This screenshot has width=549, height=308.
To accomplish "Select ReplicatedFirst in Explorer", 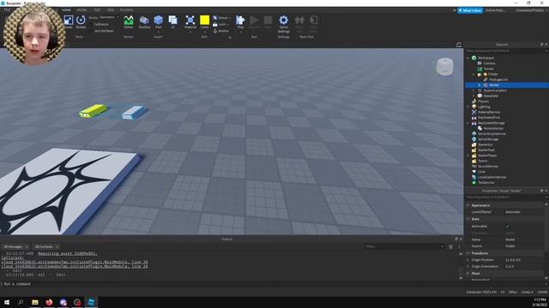I will (488, 118).
